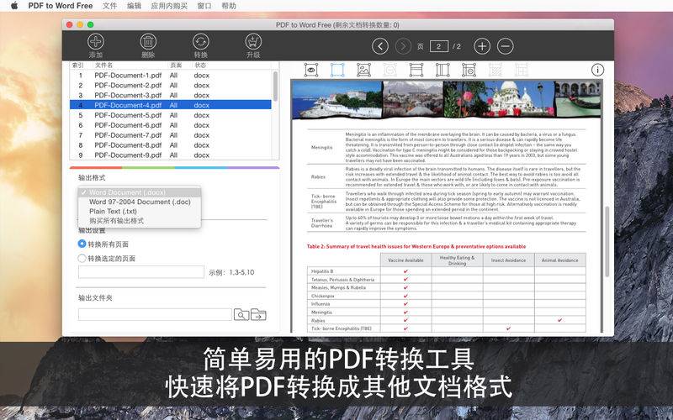Click the greyed remove-area tool icon
This screenshot has width=673, height=420.
(x=389, y=70)
